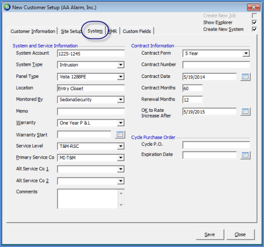
Task: Click into the Contract Number field
Action: pos(216,65)
